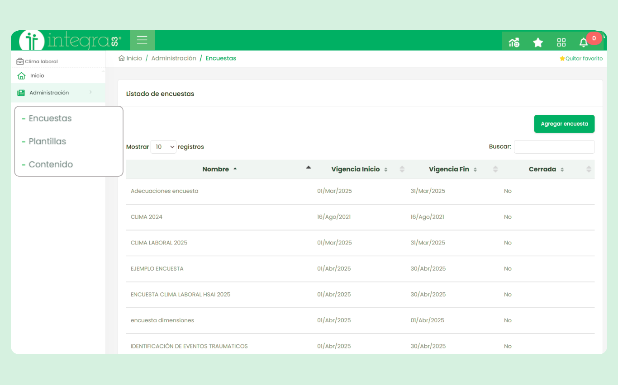Click start date 01/Mar/2025 of CLIMA LABORAL 2025
The image size is (618, 385).
(334, 243)
